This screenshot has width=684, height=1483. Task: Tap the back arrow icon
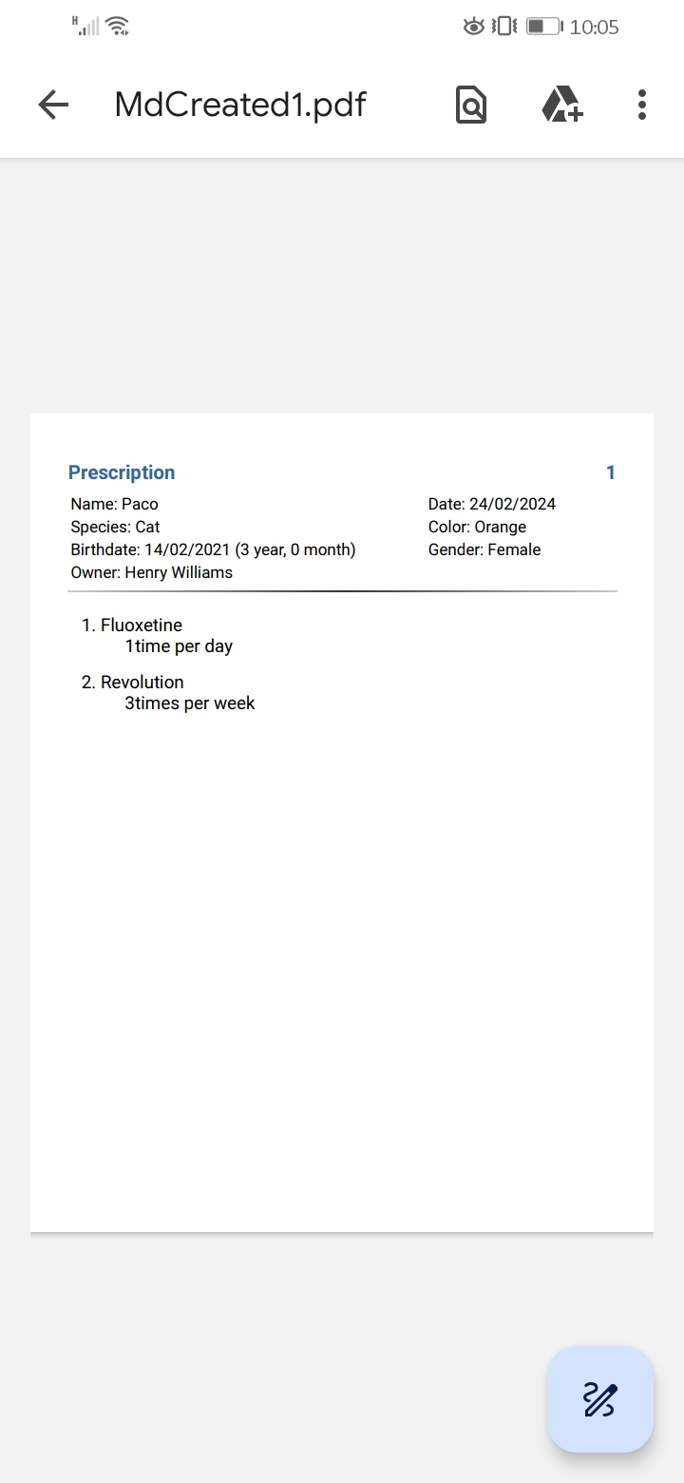pos(53,105)
